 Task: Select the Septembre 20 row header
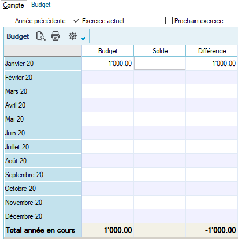tap(43, 175)
